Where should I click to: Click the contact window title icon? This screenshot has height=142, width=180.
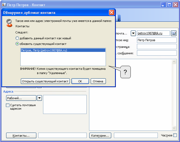[4, 5]
